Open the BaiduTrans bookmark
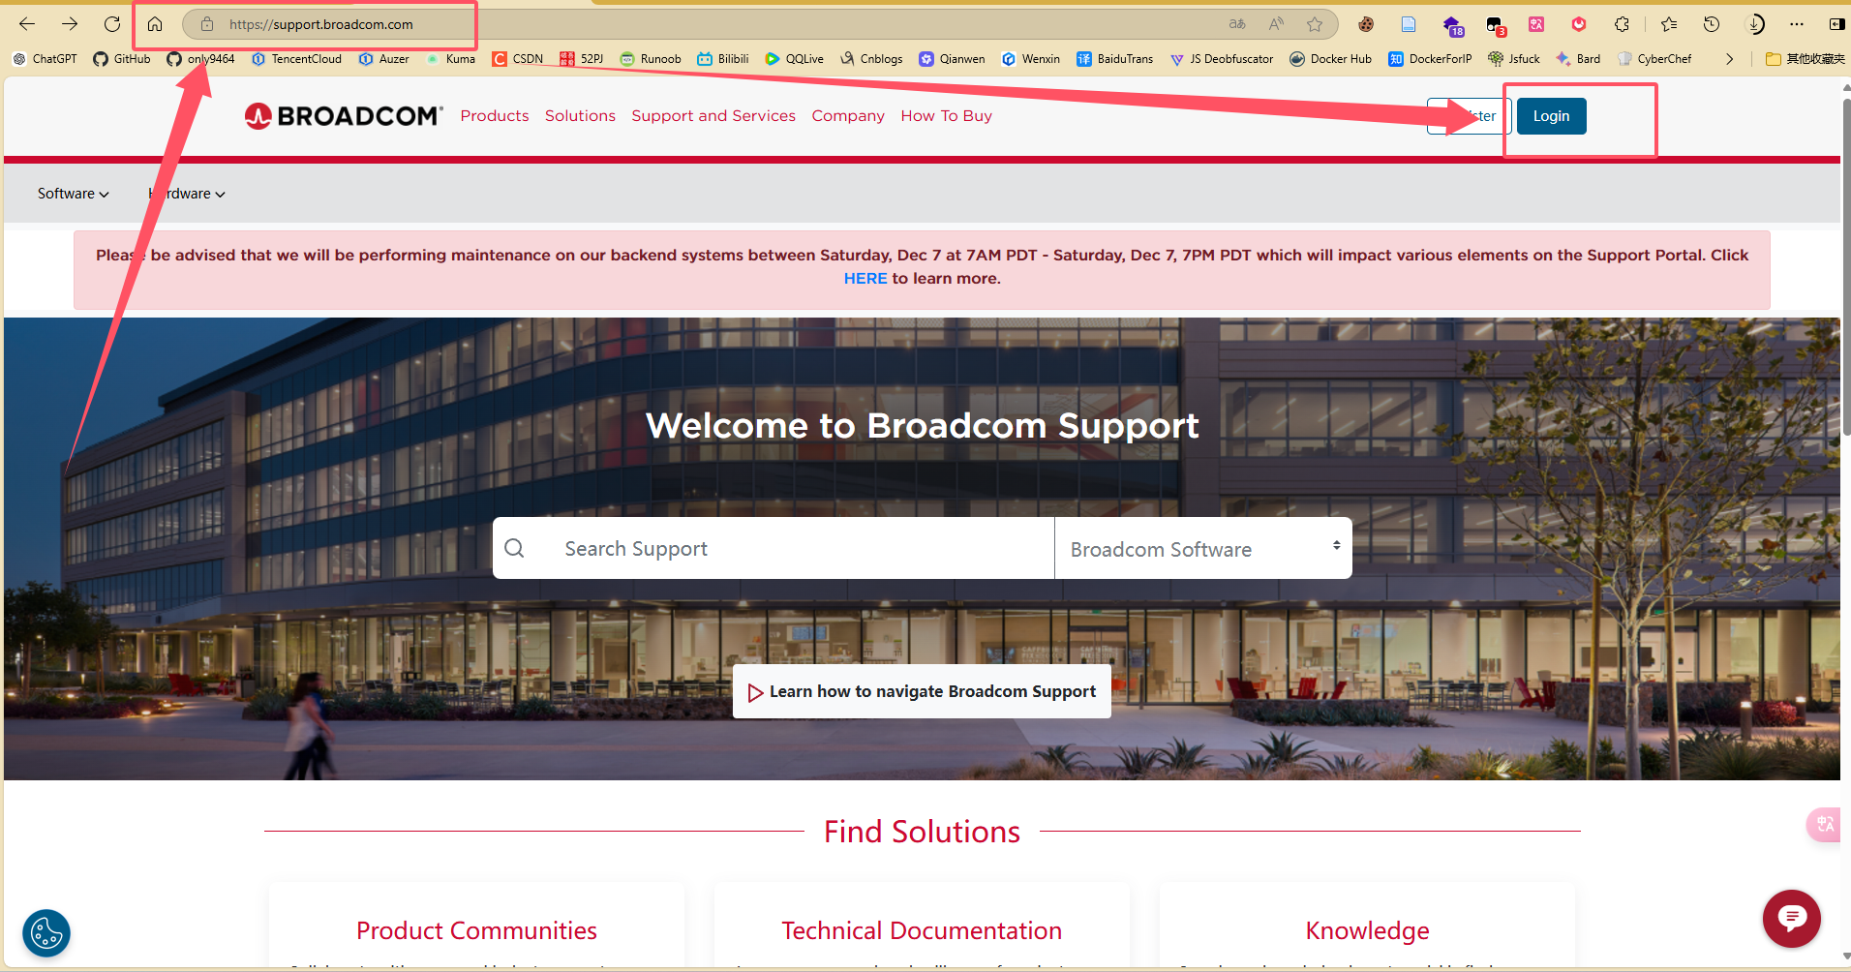The height and width of the screenshot is (972, 1851). coord(1115,59)
